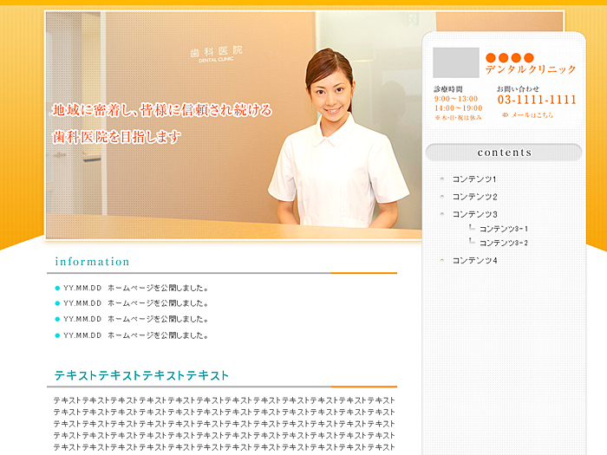The height and width of the screenshot is (455, 607).
Task: Click the information section heading
Action: (x=92, y=262)
